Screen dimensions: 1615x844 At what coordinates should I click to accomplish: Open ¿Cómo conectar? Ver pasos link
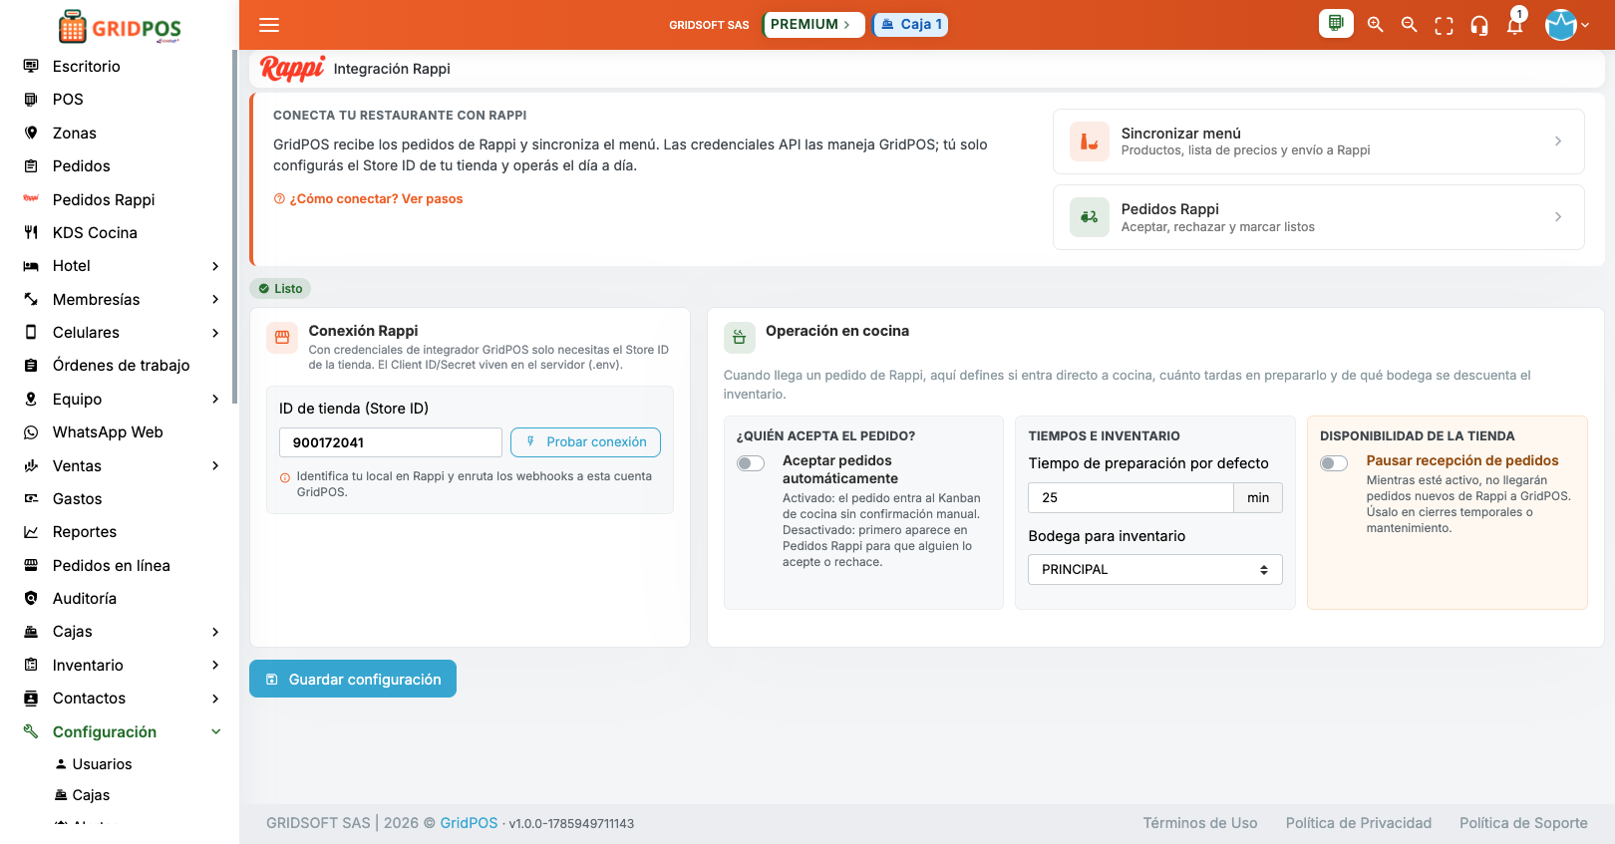click(368, 199)
